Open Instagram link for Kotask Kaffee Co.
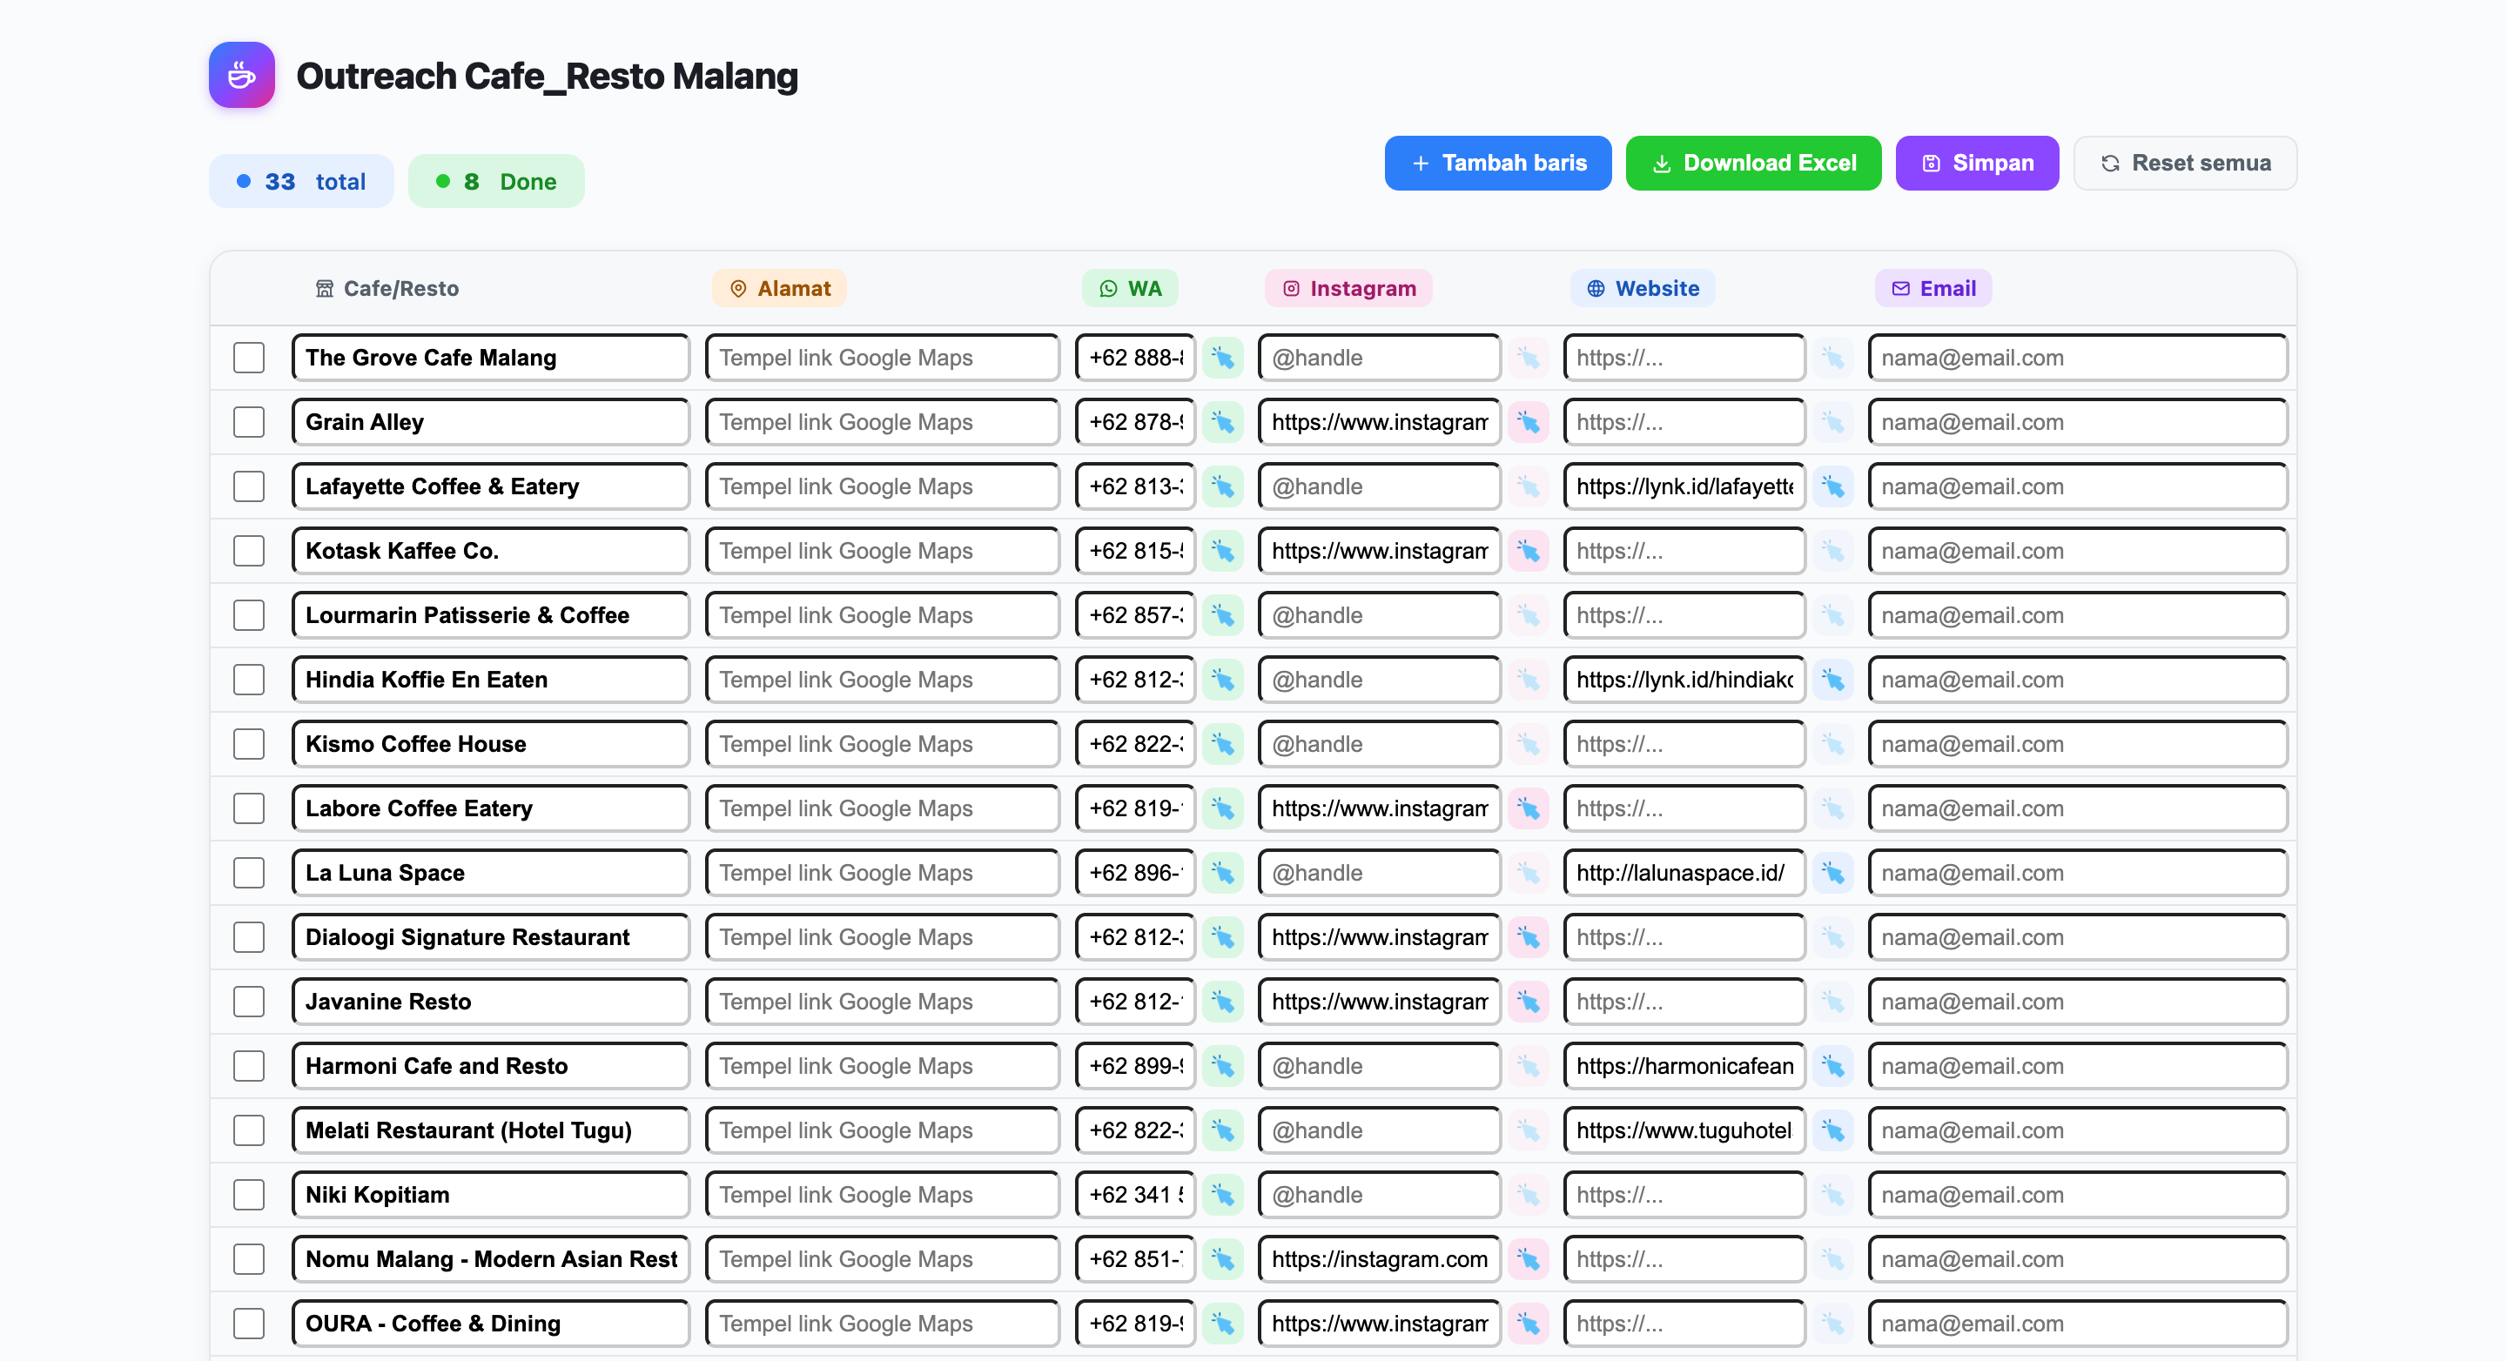 coord(1528,551)
